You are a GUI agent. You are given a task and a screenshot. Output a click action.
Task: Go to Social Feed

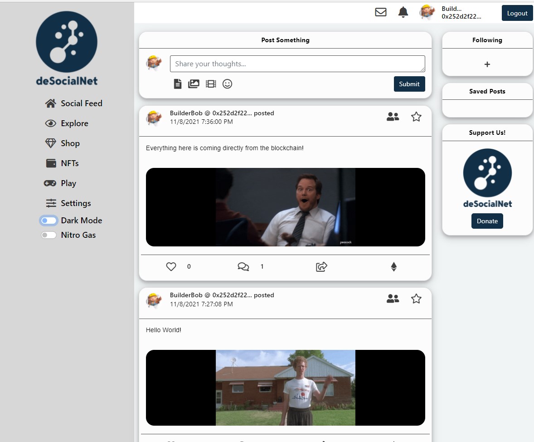click(73, 103)
